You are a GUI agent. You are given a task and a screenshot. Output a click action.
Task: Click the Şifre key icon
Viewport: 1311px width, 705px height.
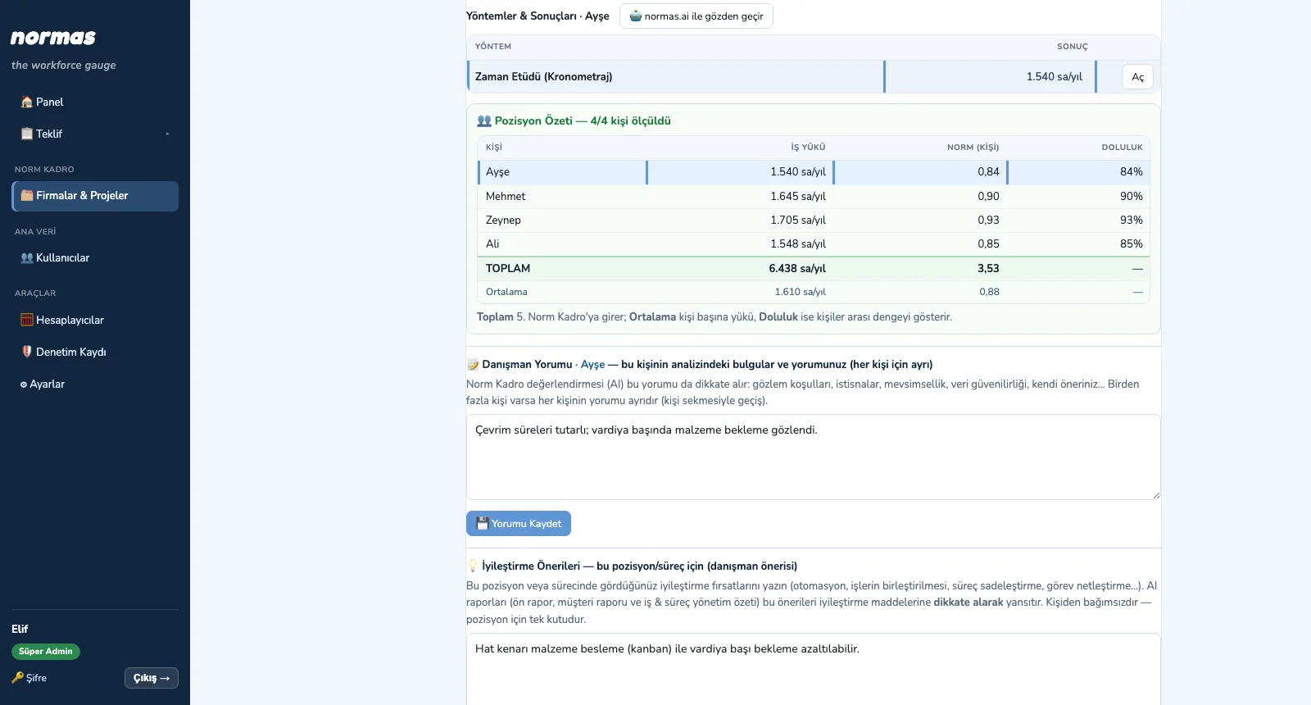coord(18,678)
